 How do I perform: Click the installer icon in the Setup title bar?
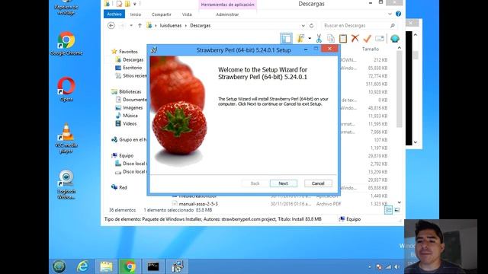click(x=154, y=50)
